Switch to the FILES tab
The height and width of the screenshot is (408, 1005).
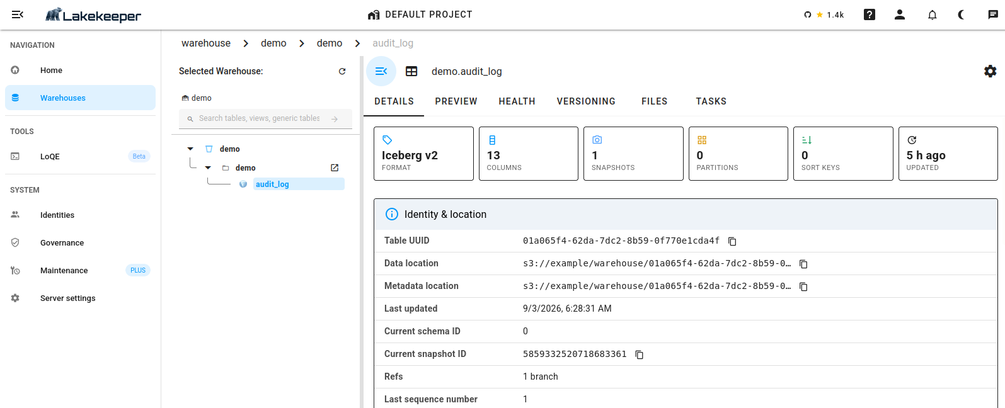pos(655,101)
